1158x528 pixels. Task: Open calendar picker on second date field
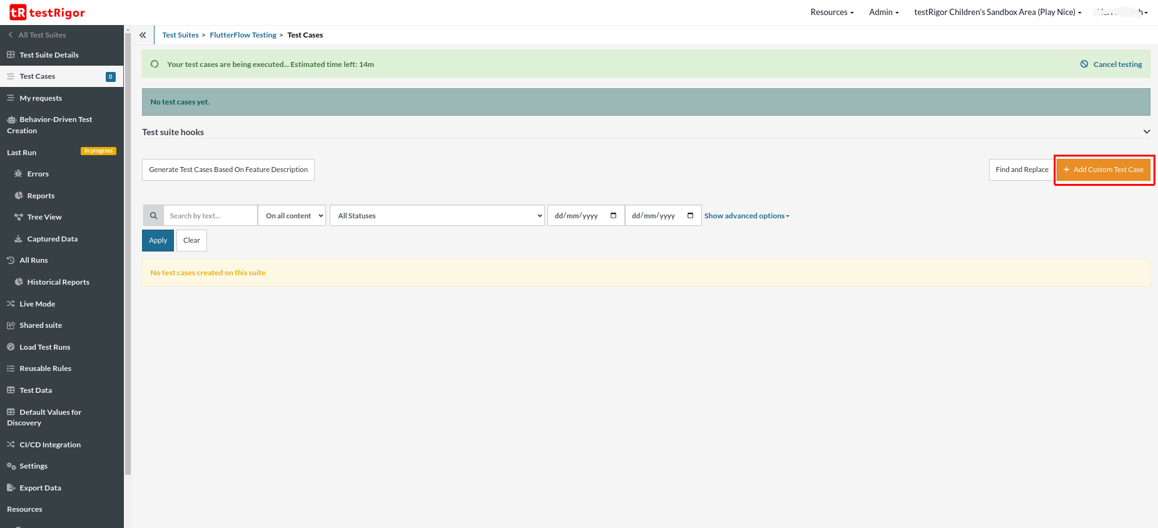coord(690,216)
